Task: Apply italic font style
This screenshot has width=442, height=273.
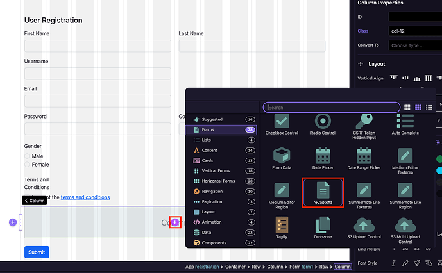Action: point(393,263)
